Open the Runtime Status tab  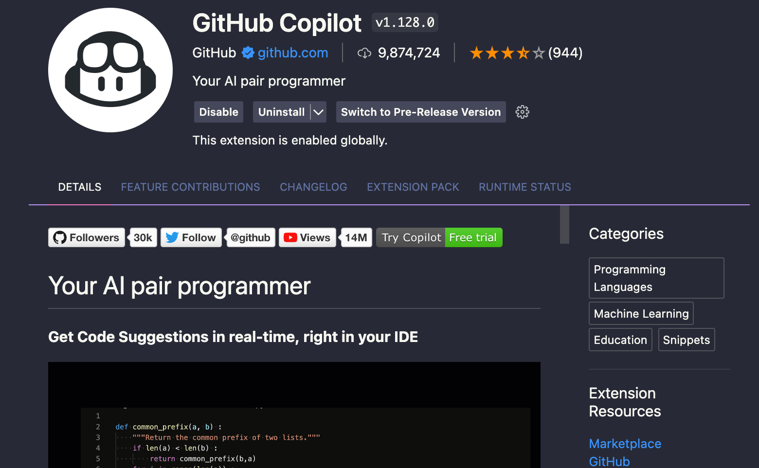tap(524, 187)
